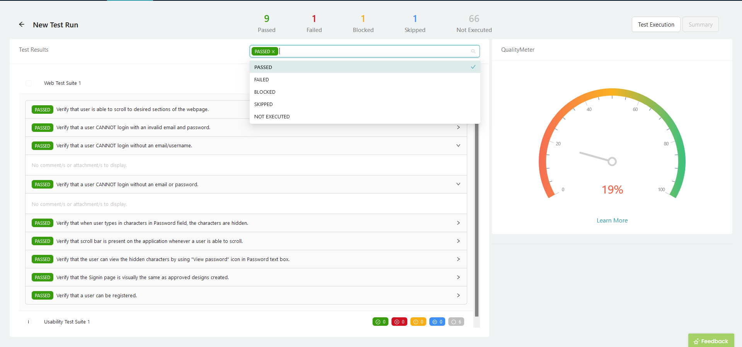
Task: Select the SKIPPED option in the dropdown
Action: [365, 104]
